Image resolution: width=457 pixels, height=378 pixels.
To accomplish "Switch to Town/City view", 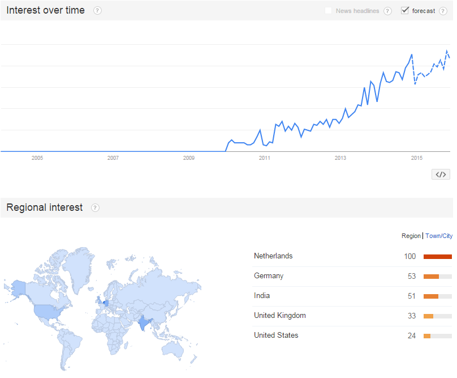I will [439, 236].
